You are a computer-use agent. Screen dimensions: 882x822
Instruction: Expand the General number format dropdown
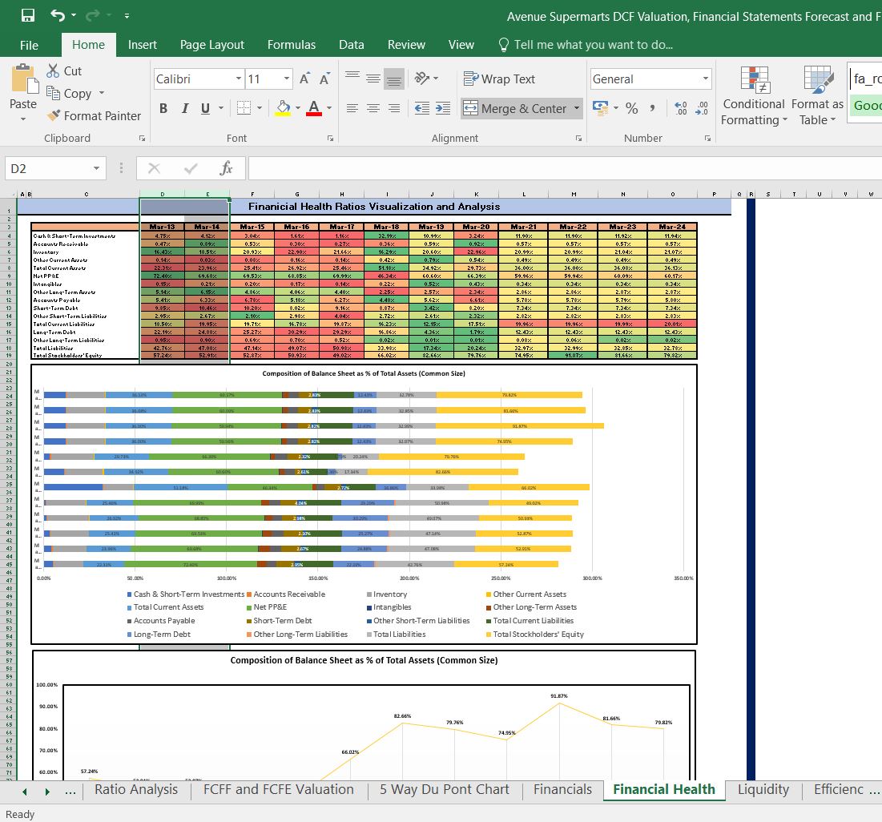(706, 79)
